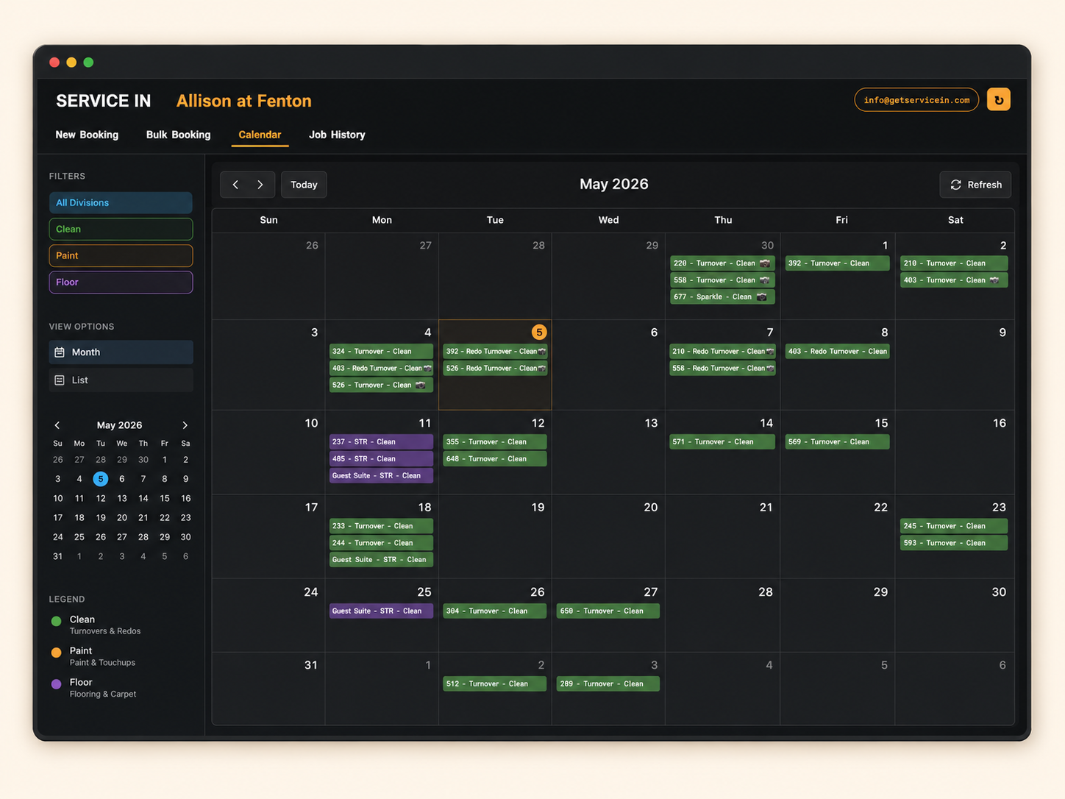Click the highlighted day 5 in main calendar
The image size is (1065, 799).
click(x=539, y=333)
